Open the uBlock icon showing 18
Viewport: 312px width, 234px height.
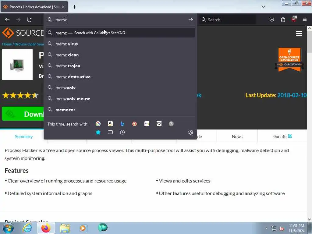(x=294, y=19)
